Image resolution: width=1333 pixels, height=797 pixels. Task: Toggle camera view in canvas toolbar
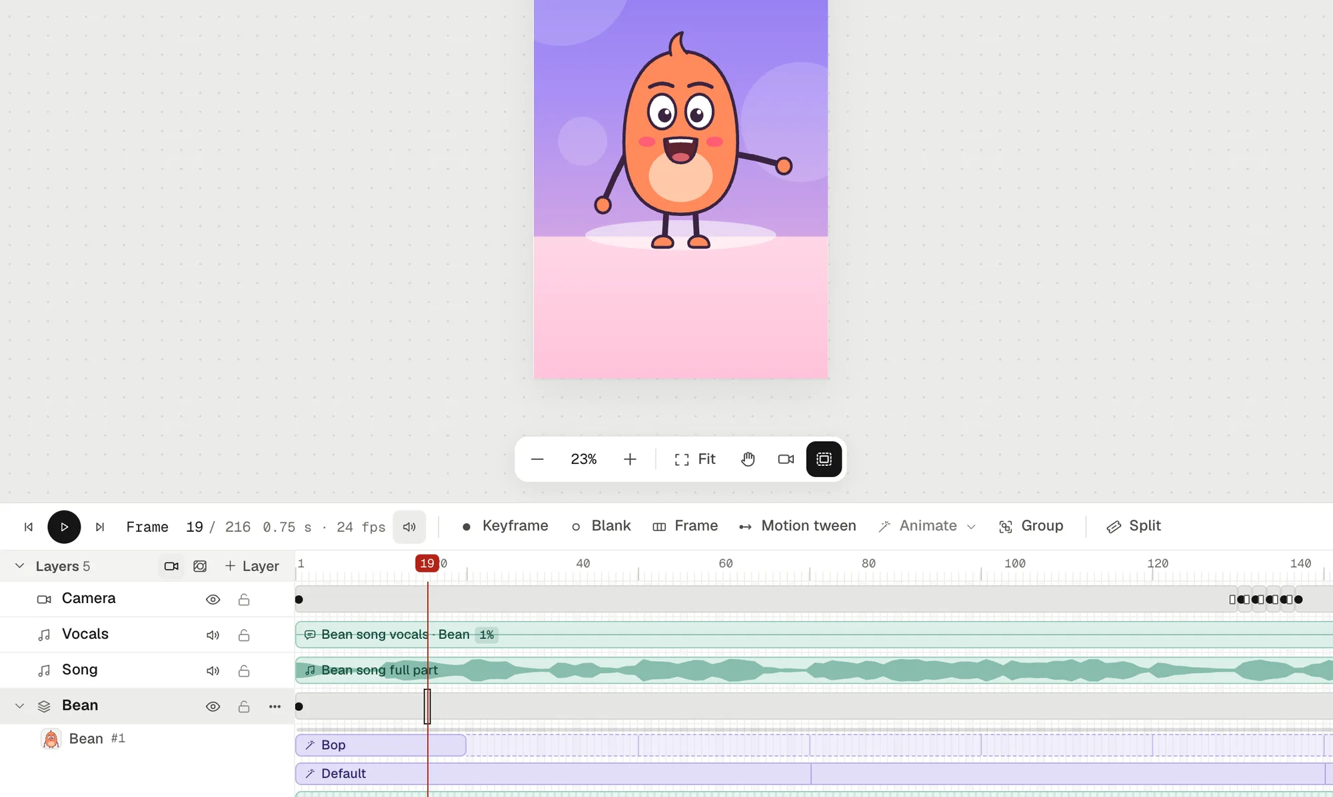tap(786, 459)
